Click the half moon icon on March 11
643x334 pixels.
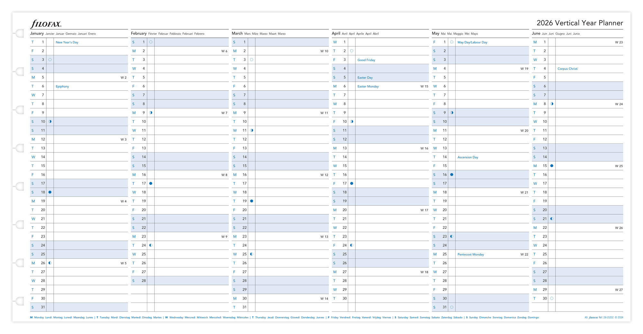pyautogui.click(x=251, y=131)
